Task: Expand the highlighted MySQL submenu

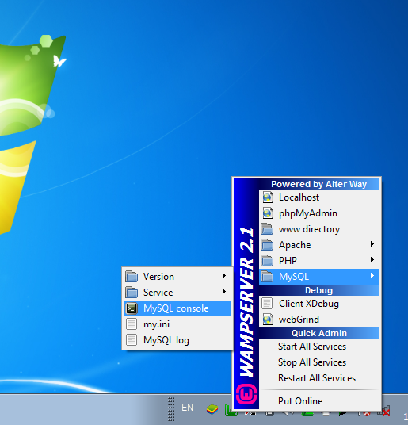Action: coord(319,277)
